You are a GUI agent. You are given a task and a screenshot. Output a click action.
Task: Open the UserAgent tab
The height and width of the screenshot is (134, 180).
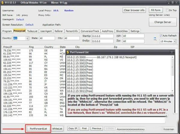tap(46, 31)
